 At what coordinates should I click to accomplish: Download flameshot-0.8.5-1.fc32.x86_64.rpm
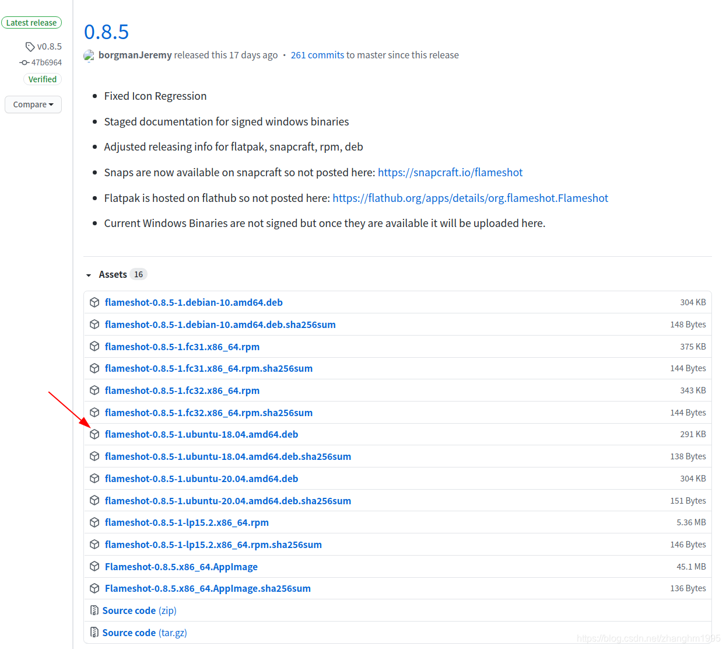coord(182,390)
